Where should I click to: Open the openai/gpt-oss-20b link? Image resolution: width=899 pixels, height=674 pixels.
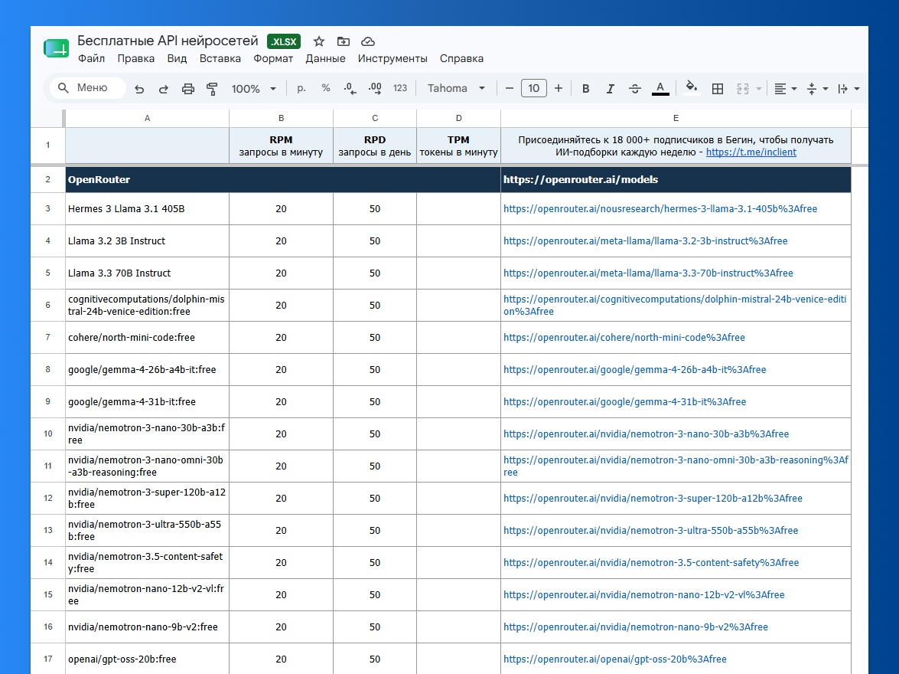615,659
